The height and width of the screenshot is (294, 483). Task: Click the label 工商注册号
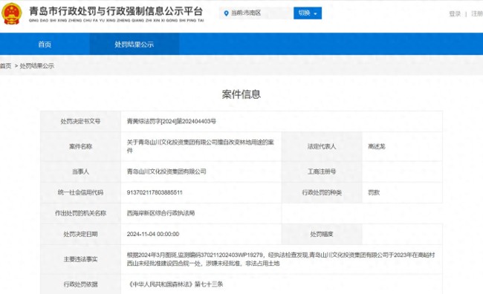pos(322,171)
